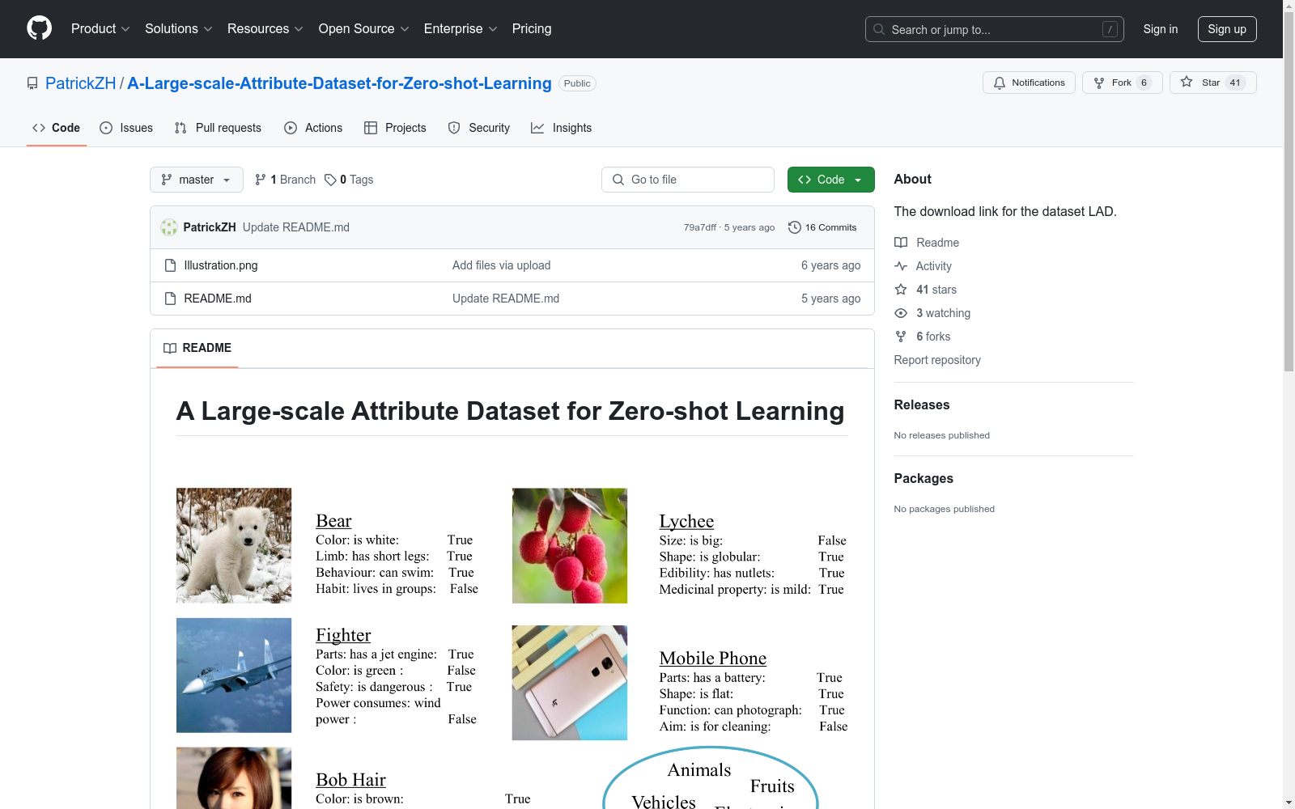Viewport: 1295px width, 809px height.
Task: Open PatrickZH owner profile link
Action: pos(81,83)
